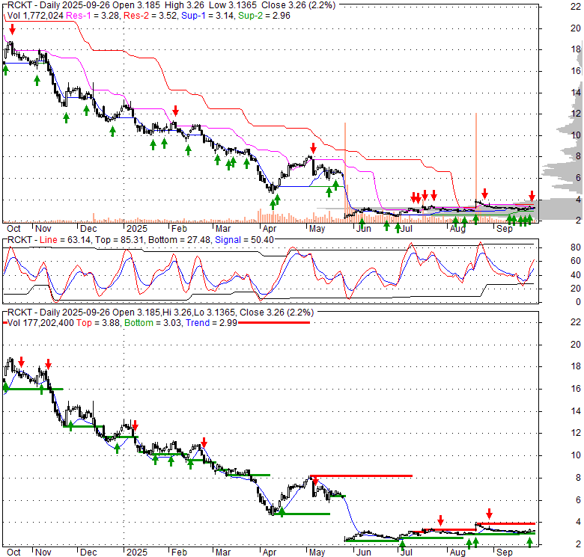Click the 'Vol 1,772,024' label
Viewport: 584px width, 557px height.
pyautogui.click(x=35, y=16)
